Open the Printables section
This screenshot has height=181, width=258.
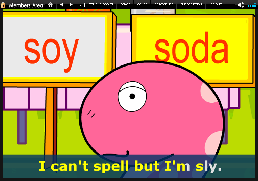[163, 4]
